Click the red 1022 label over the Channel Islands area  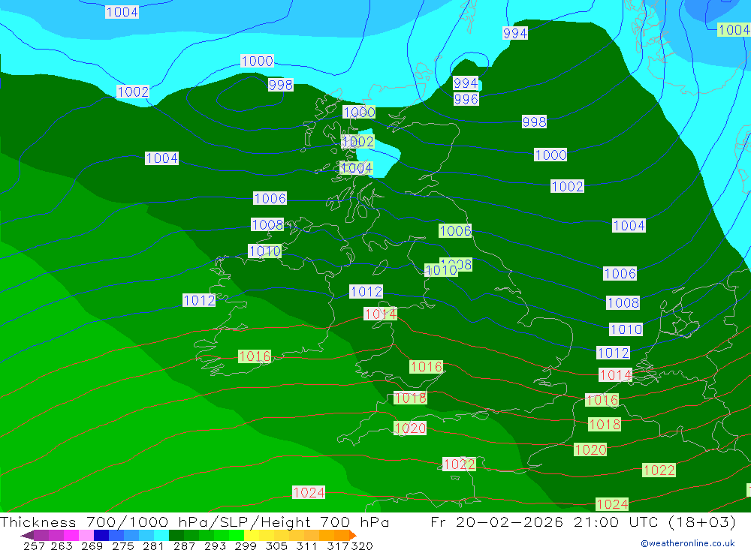click(460, 464)
